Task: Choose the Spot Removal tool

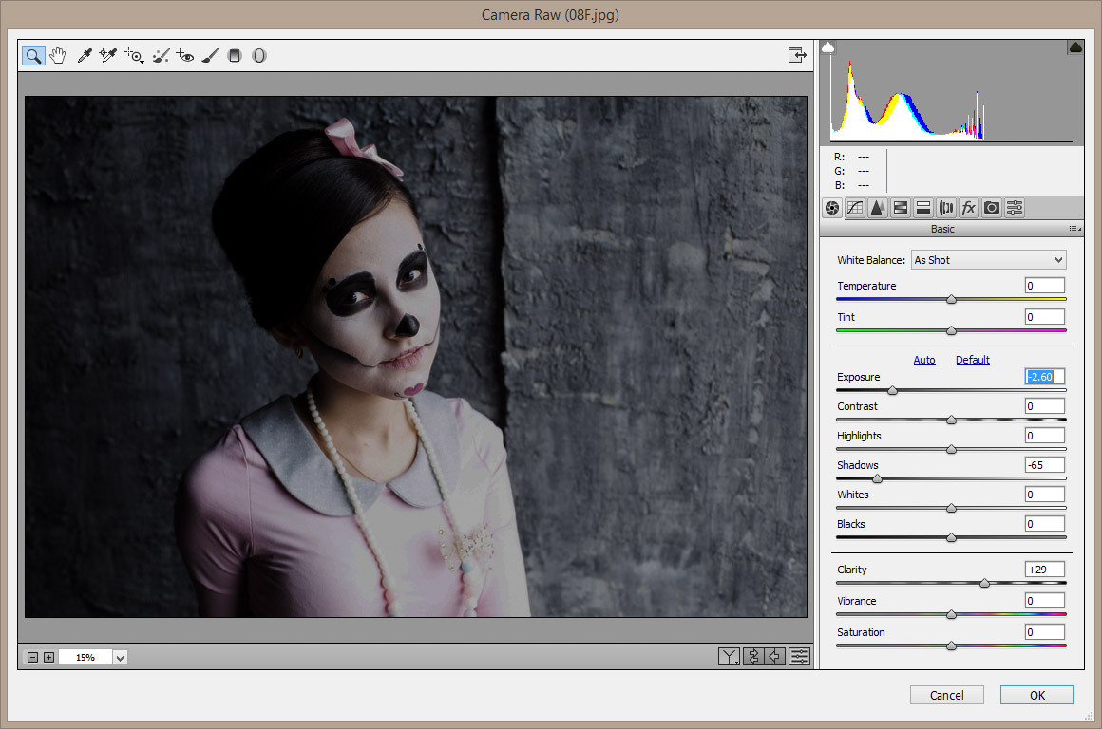Action: pos(161,56)
